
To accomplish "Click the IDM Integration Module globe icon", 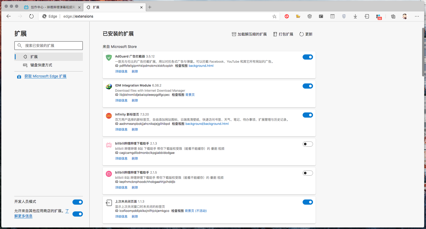I will point(109,87).
